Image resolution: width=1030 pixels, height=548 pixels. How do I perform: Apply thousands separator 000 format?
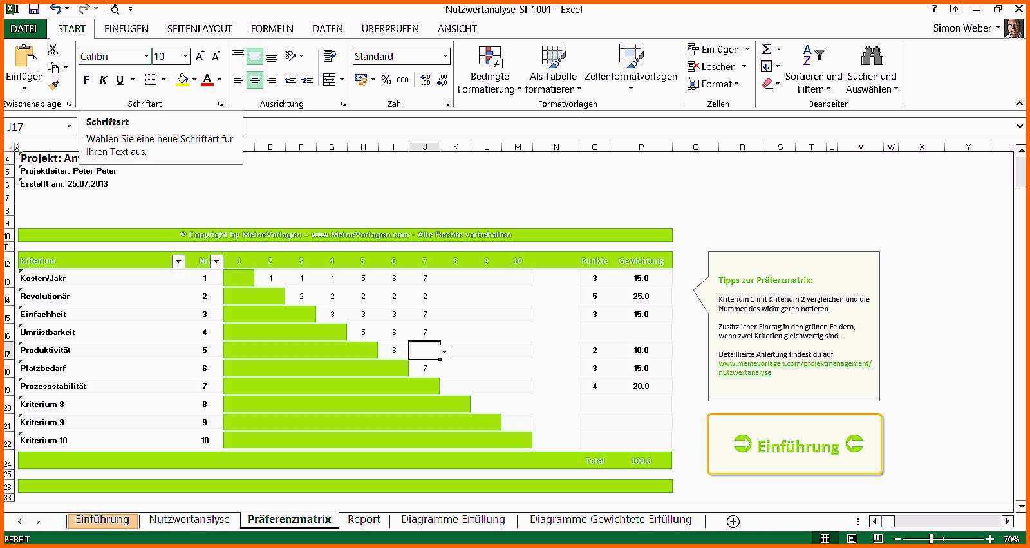click(403, 80)
